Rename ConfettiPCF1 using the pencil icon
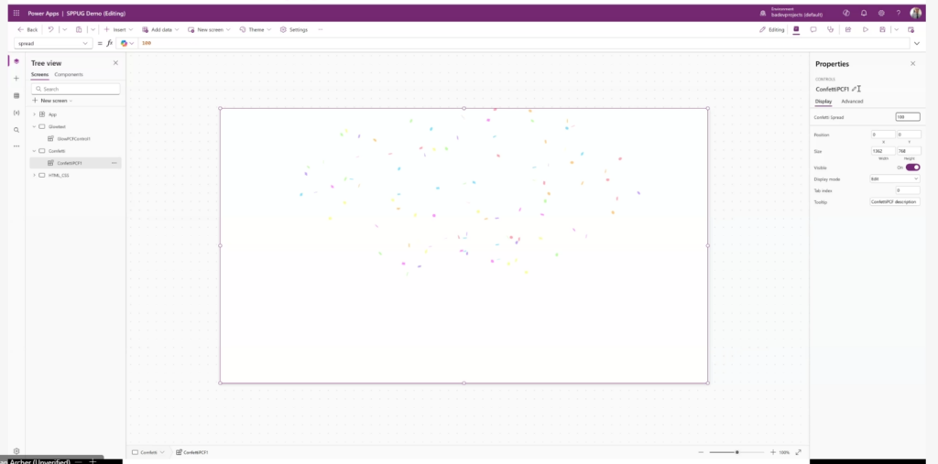938x464 pixels. 854,89
